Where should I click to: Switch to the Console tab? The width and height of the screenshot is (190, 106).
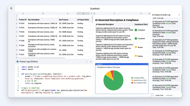click(x=169, y=95)
